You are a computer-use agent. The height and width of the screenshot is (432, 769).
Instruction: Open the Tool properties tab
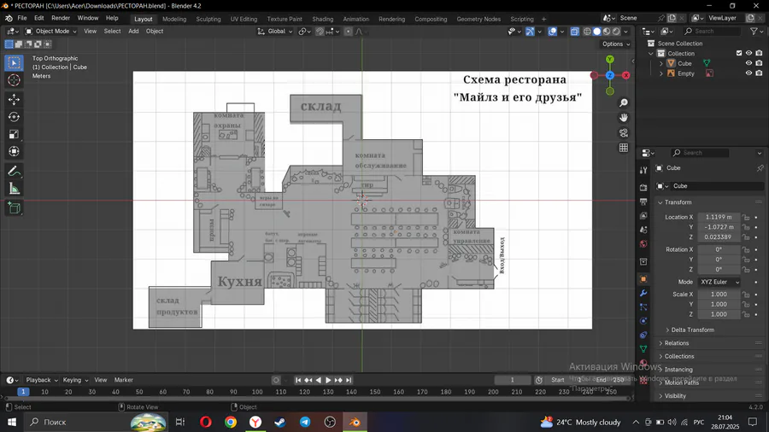tap(643, 170)
